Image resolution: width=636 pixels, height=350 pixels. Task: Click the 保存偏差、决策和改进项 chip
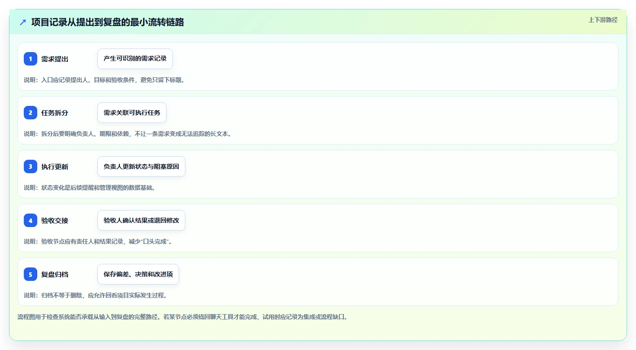click(x=138, y=274)
